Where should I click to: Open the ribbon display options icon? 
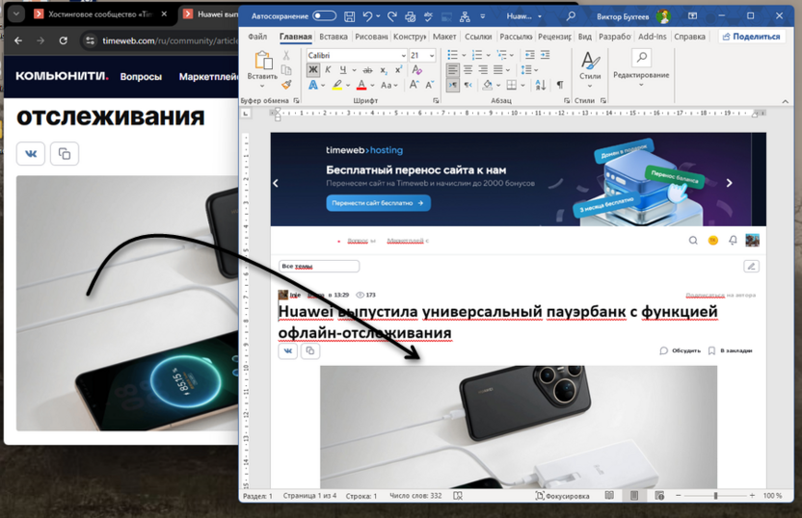pyautogui.click(x=692, y=15)
